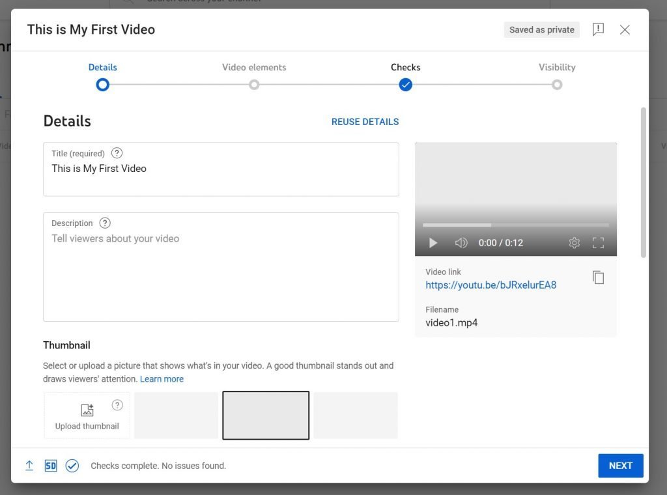Screen dimensions: 667x495
Task: Open video player settings gear
Action: click(x=574, y=243)
